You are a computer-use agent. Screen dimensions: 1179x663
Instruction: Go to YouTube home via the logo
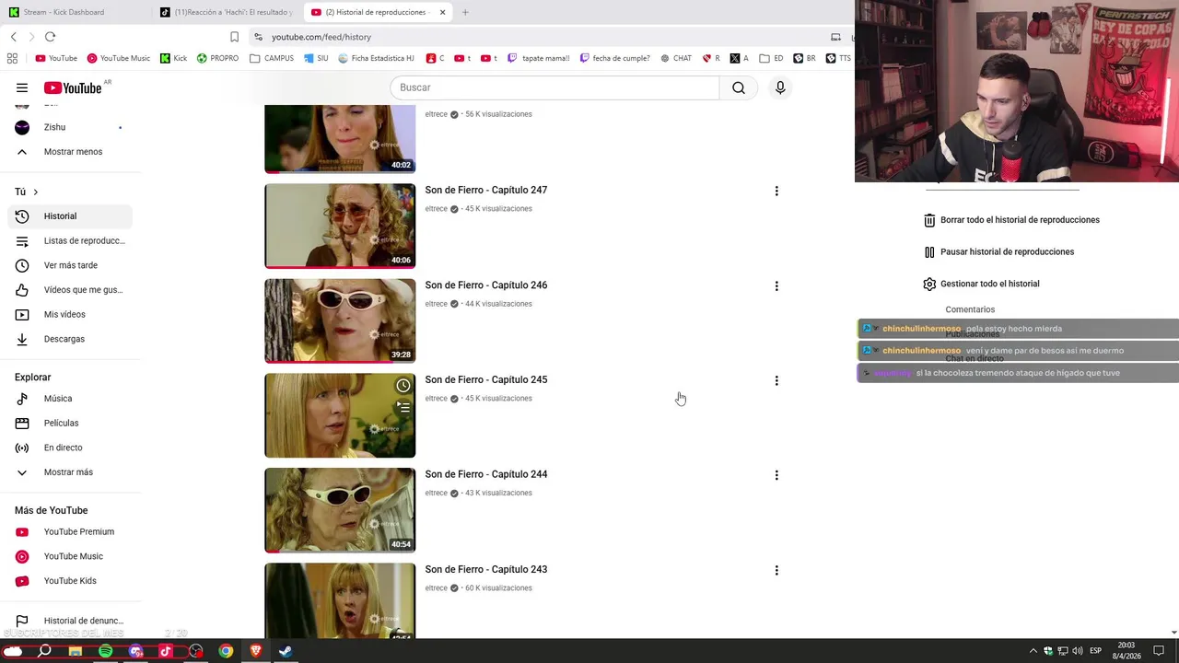73,87
